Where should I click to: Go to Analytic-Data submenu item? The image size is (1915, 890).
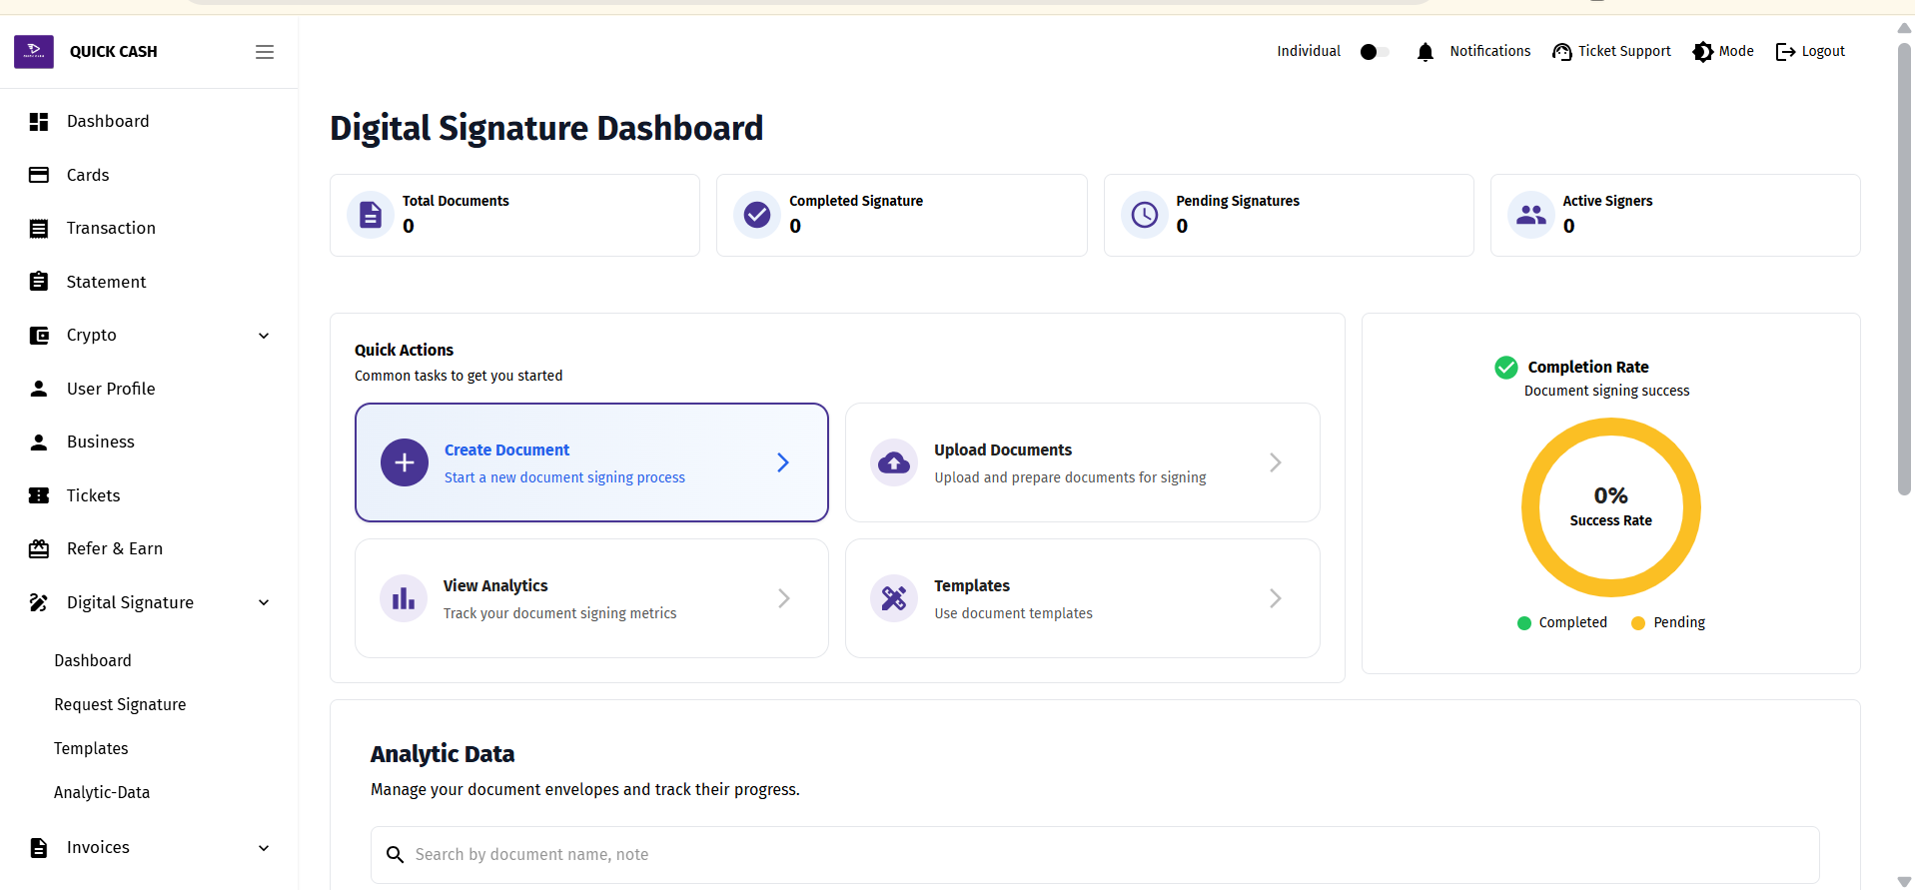coord(102,792)
